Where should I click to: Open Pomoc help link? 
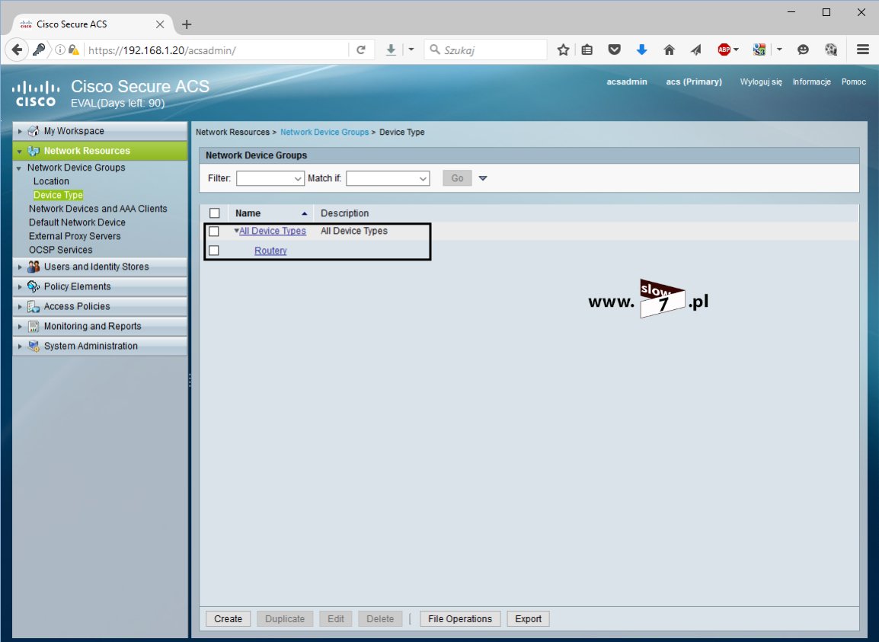pos(854,81)
